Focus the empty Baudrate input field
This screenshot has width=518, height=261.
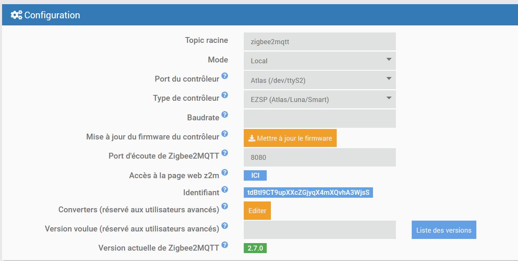(x=320, y=119)
